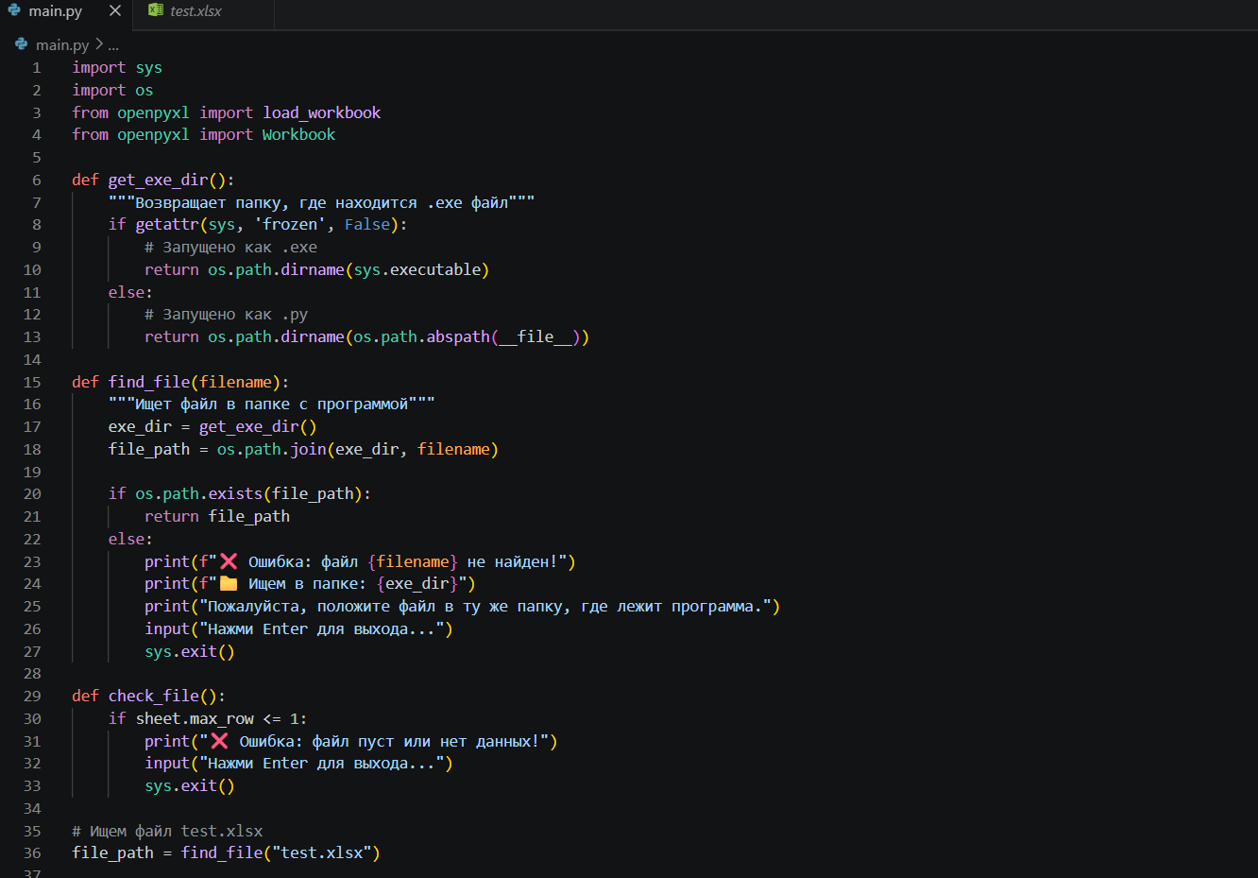Viewport: 1258px width, 878px height.
Task: Open the breadcrumb ellipsis symbol picker
Action: coord(113,44)
